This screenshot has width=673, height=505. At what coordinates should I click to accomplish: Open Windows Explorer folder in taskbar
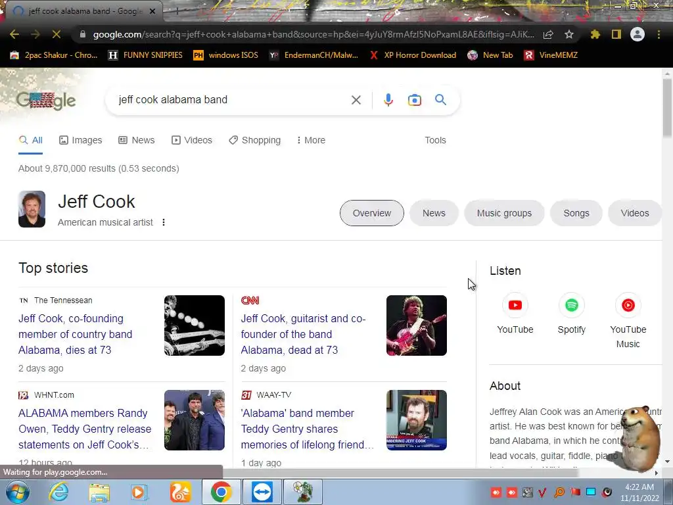(x=99, y=492)
